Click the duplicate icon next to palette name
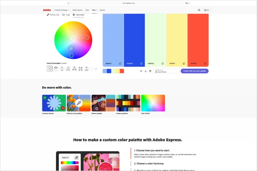 150,71
